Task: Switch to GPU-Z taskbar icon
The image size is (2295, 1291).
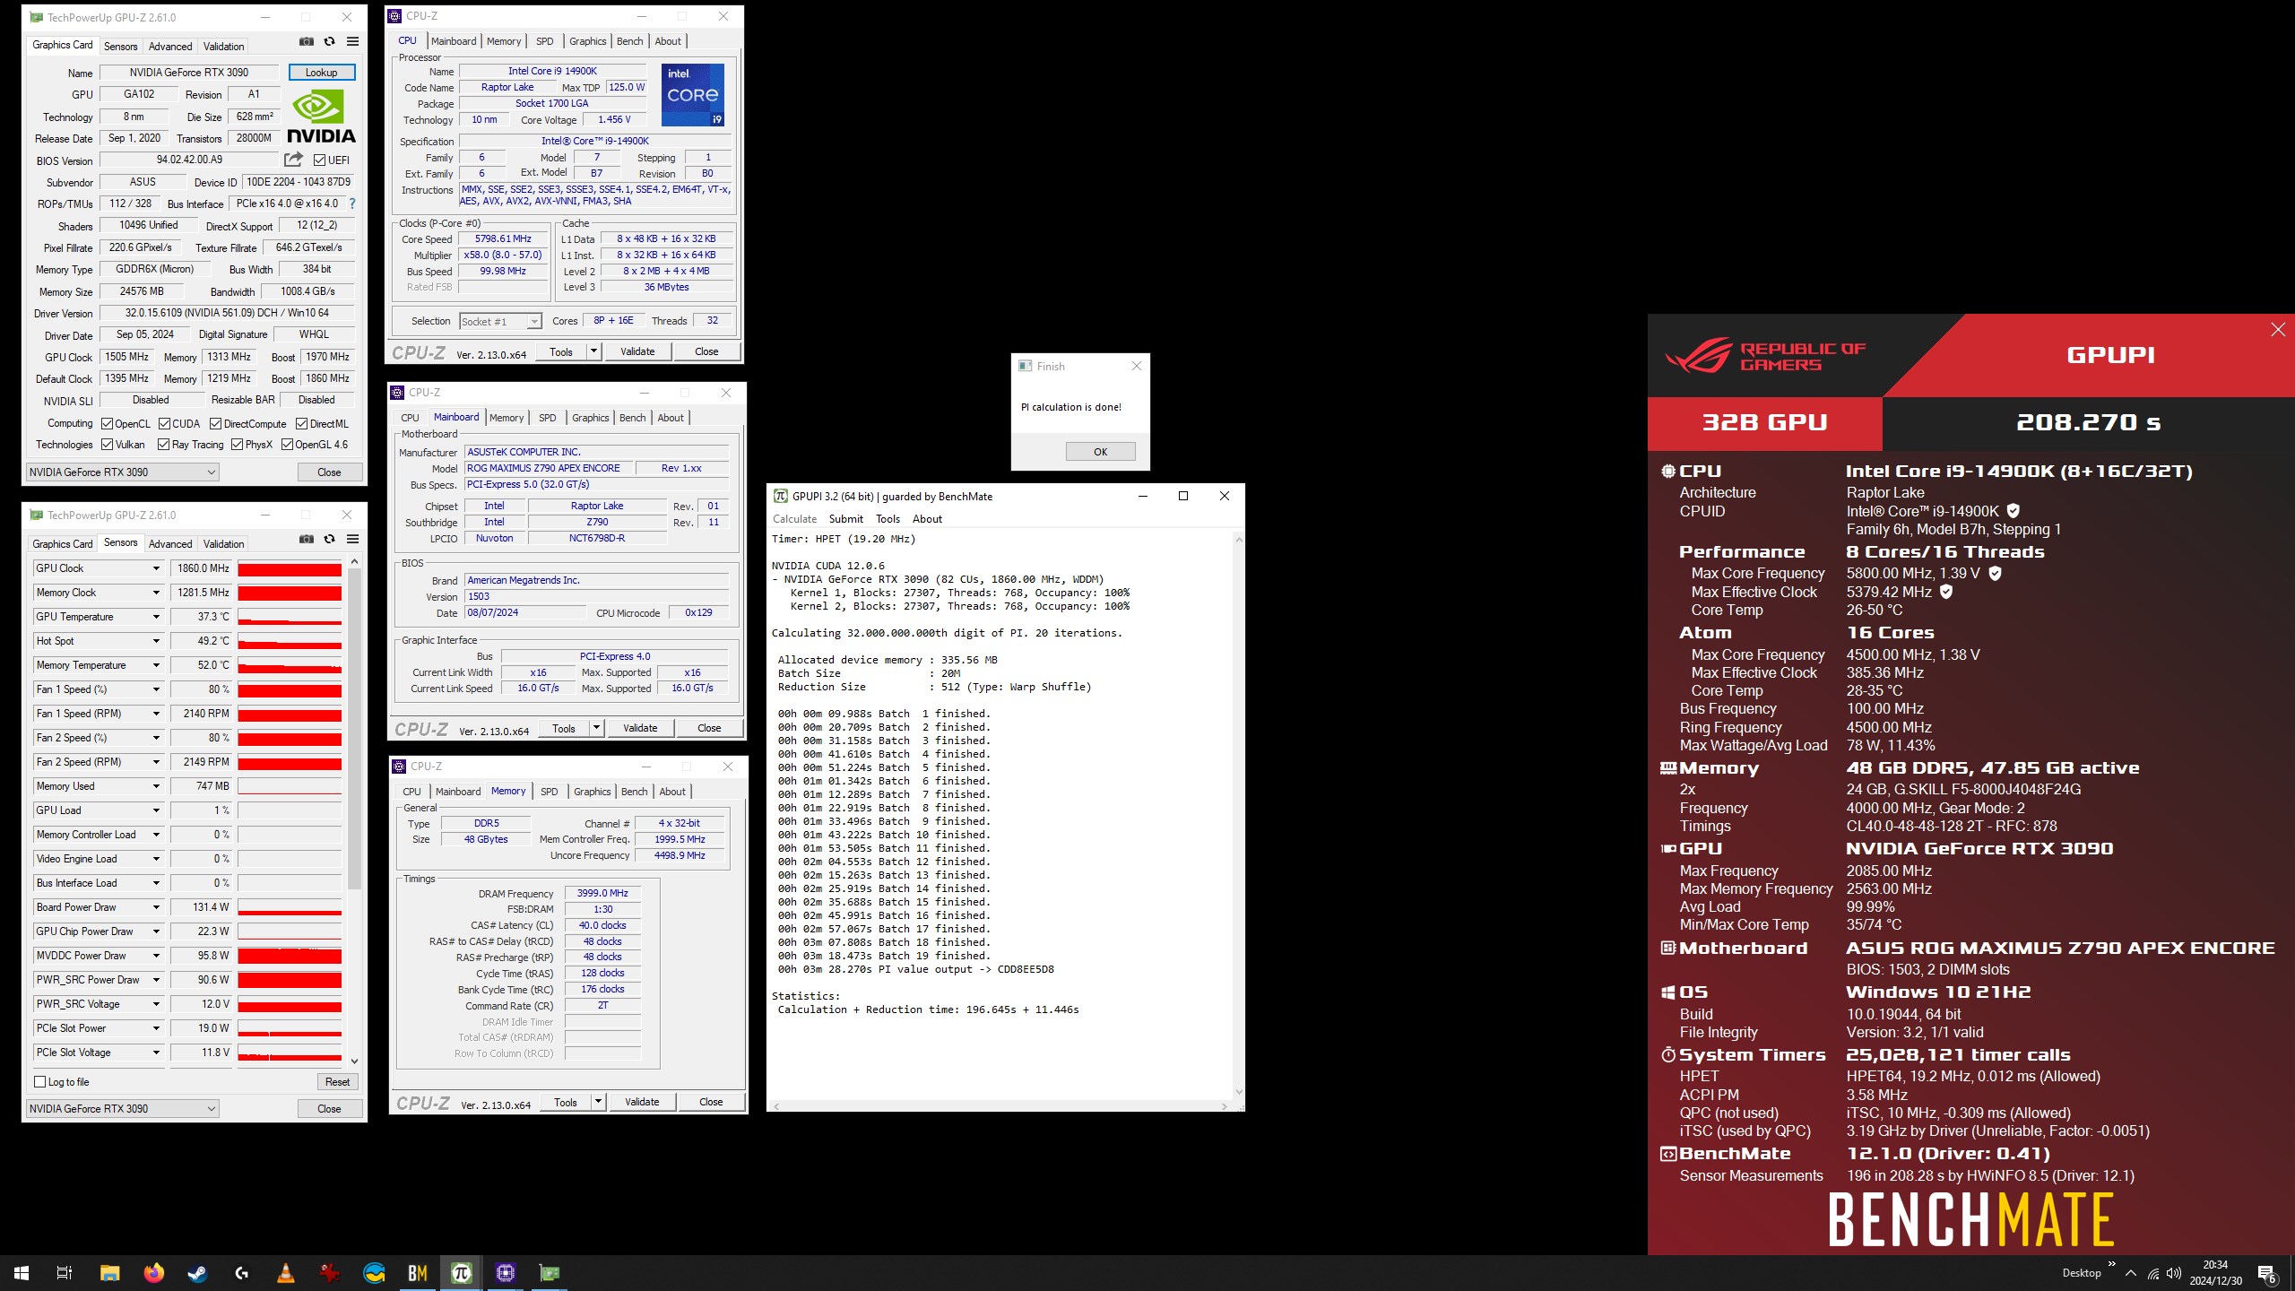Action: click(550, 1273)
